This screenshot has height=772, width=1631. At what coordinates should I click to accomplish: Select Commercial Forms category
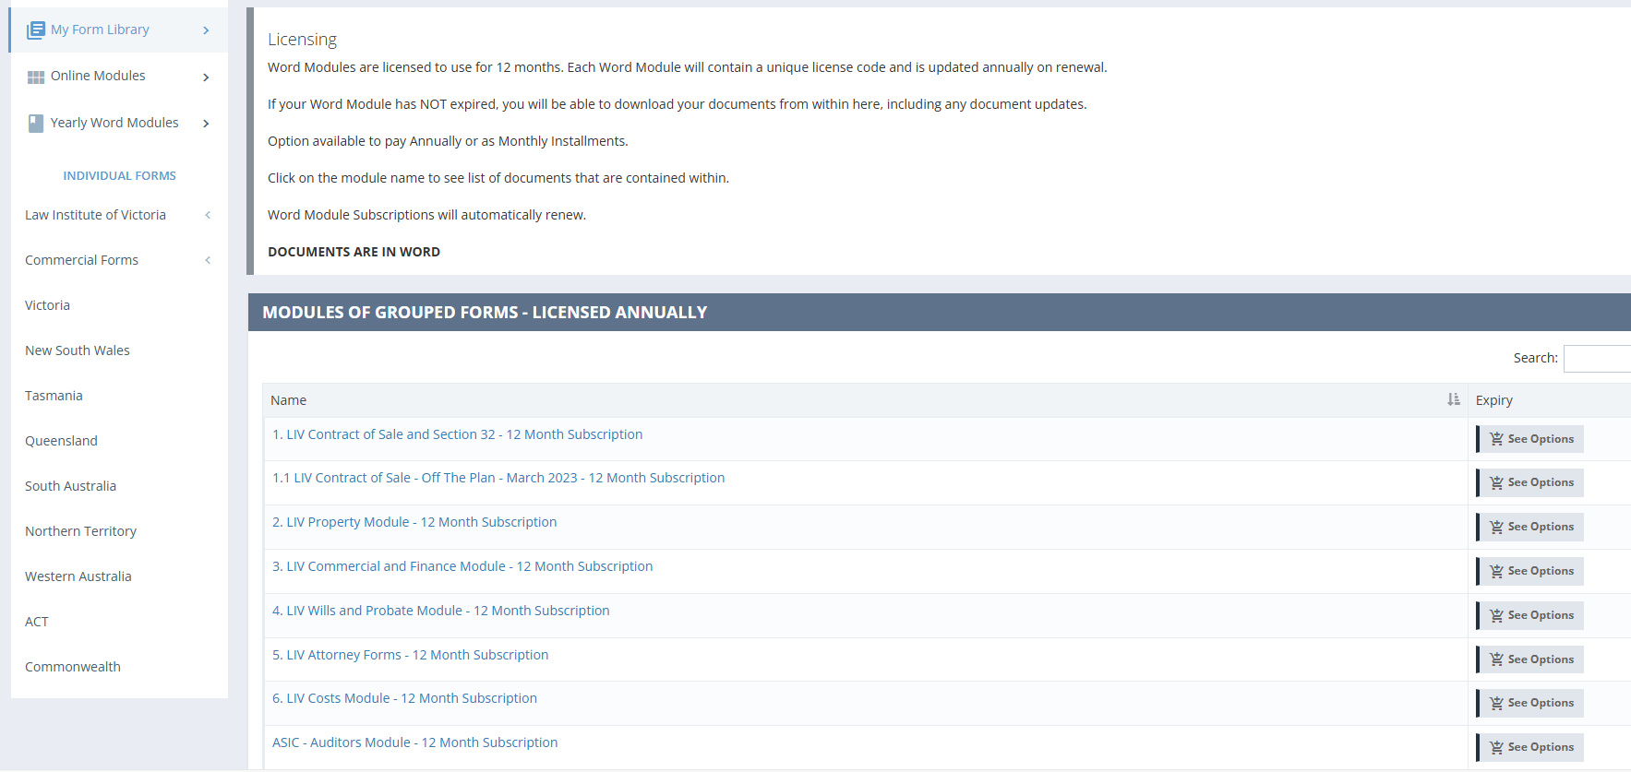(x=81, y=260)
